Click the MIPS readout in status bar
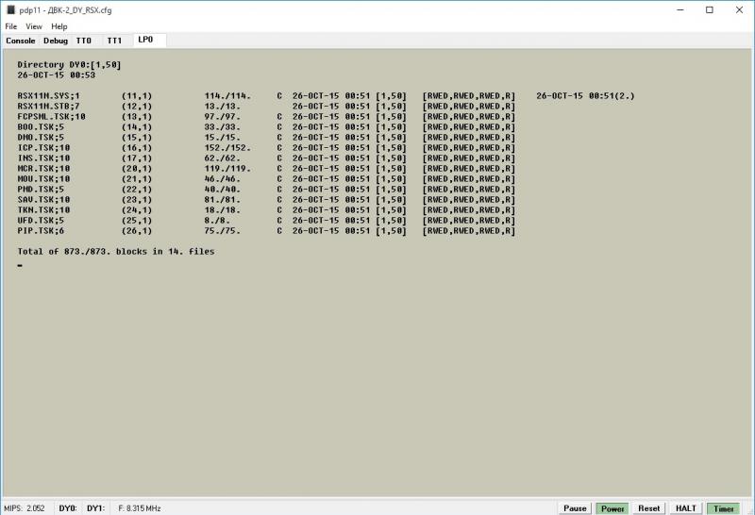Viewport: 755px width, 515px height. click(24, 507)
